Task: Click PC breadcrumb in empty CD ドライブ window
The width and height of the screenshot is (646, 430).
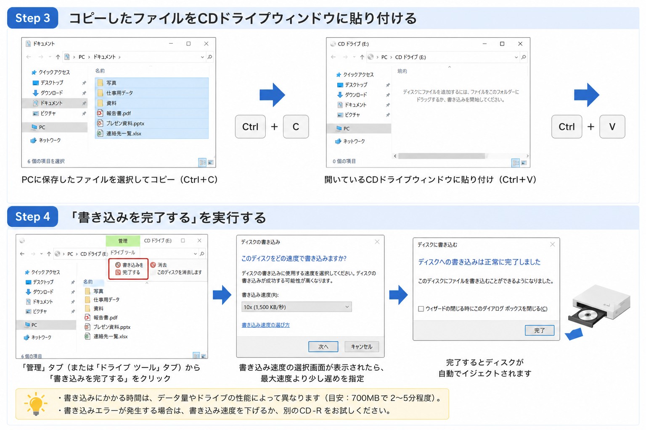Action: click(x=384, y=57)
